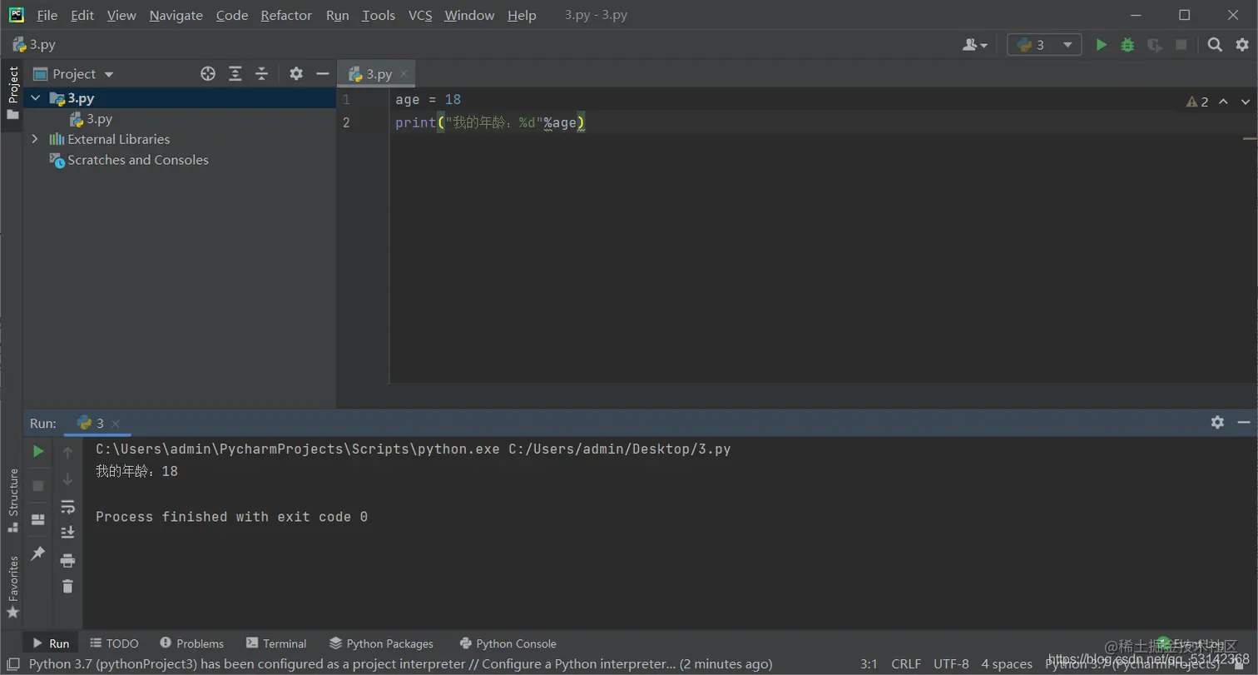Close the 3.py editor tab
Image resolution: width=1258 pixels, height=675 pixels.
(x=404, y=74)
